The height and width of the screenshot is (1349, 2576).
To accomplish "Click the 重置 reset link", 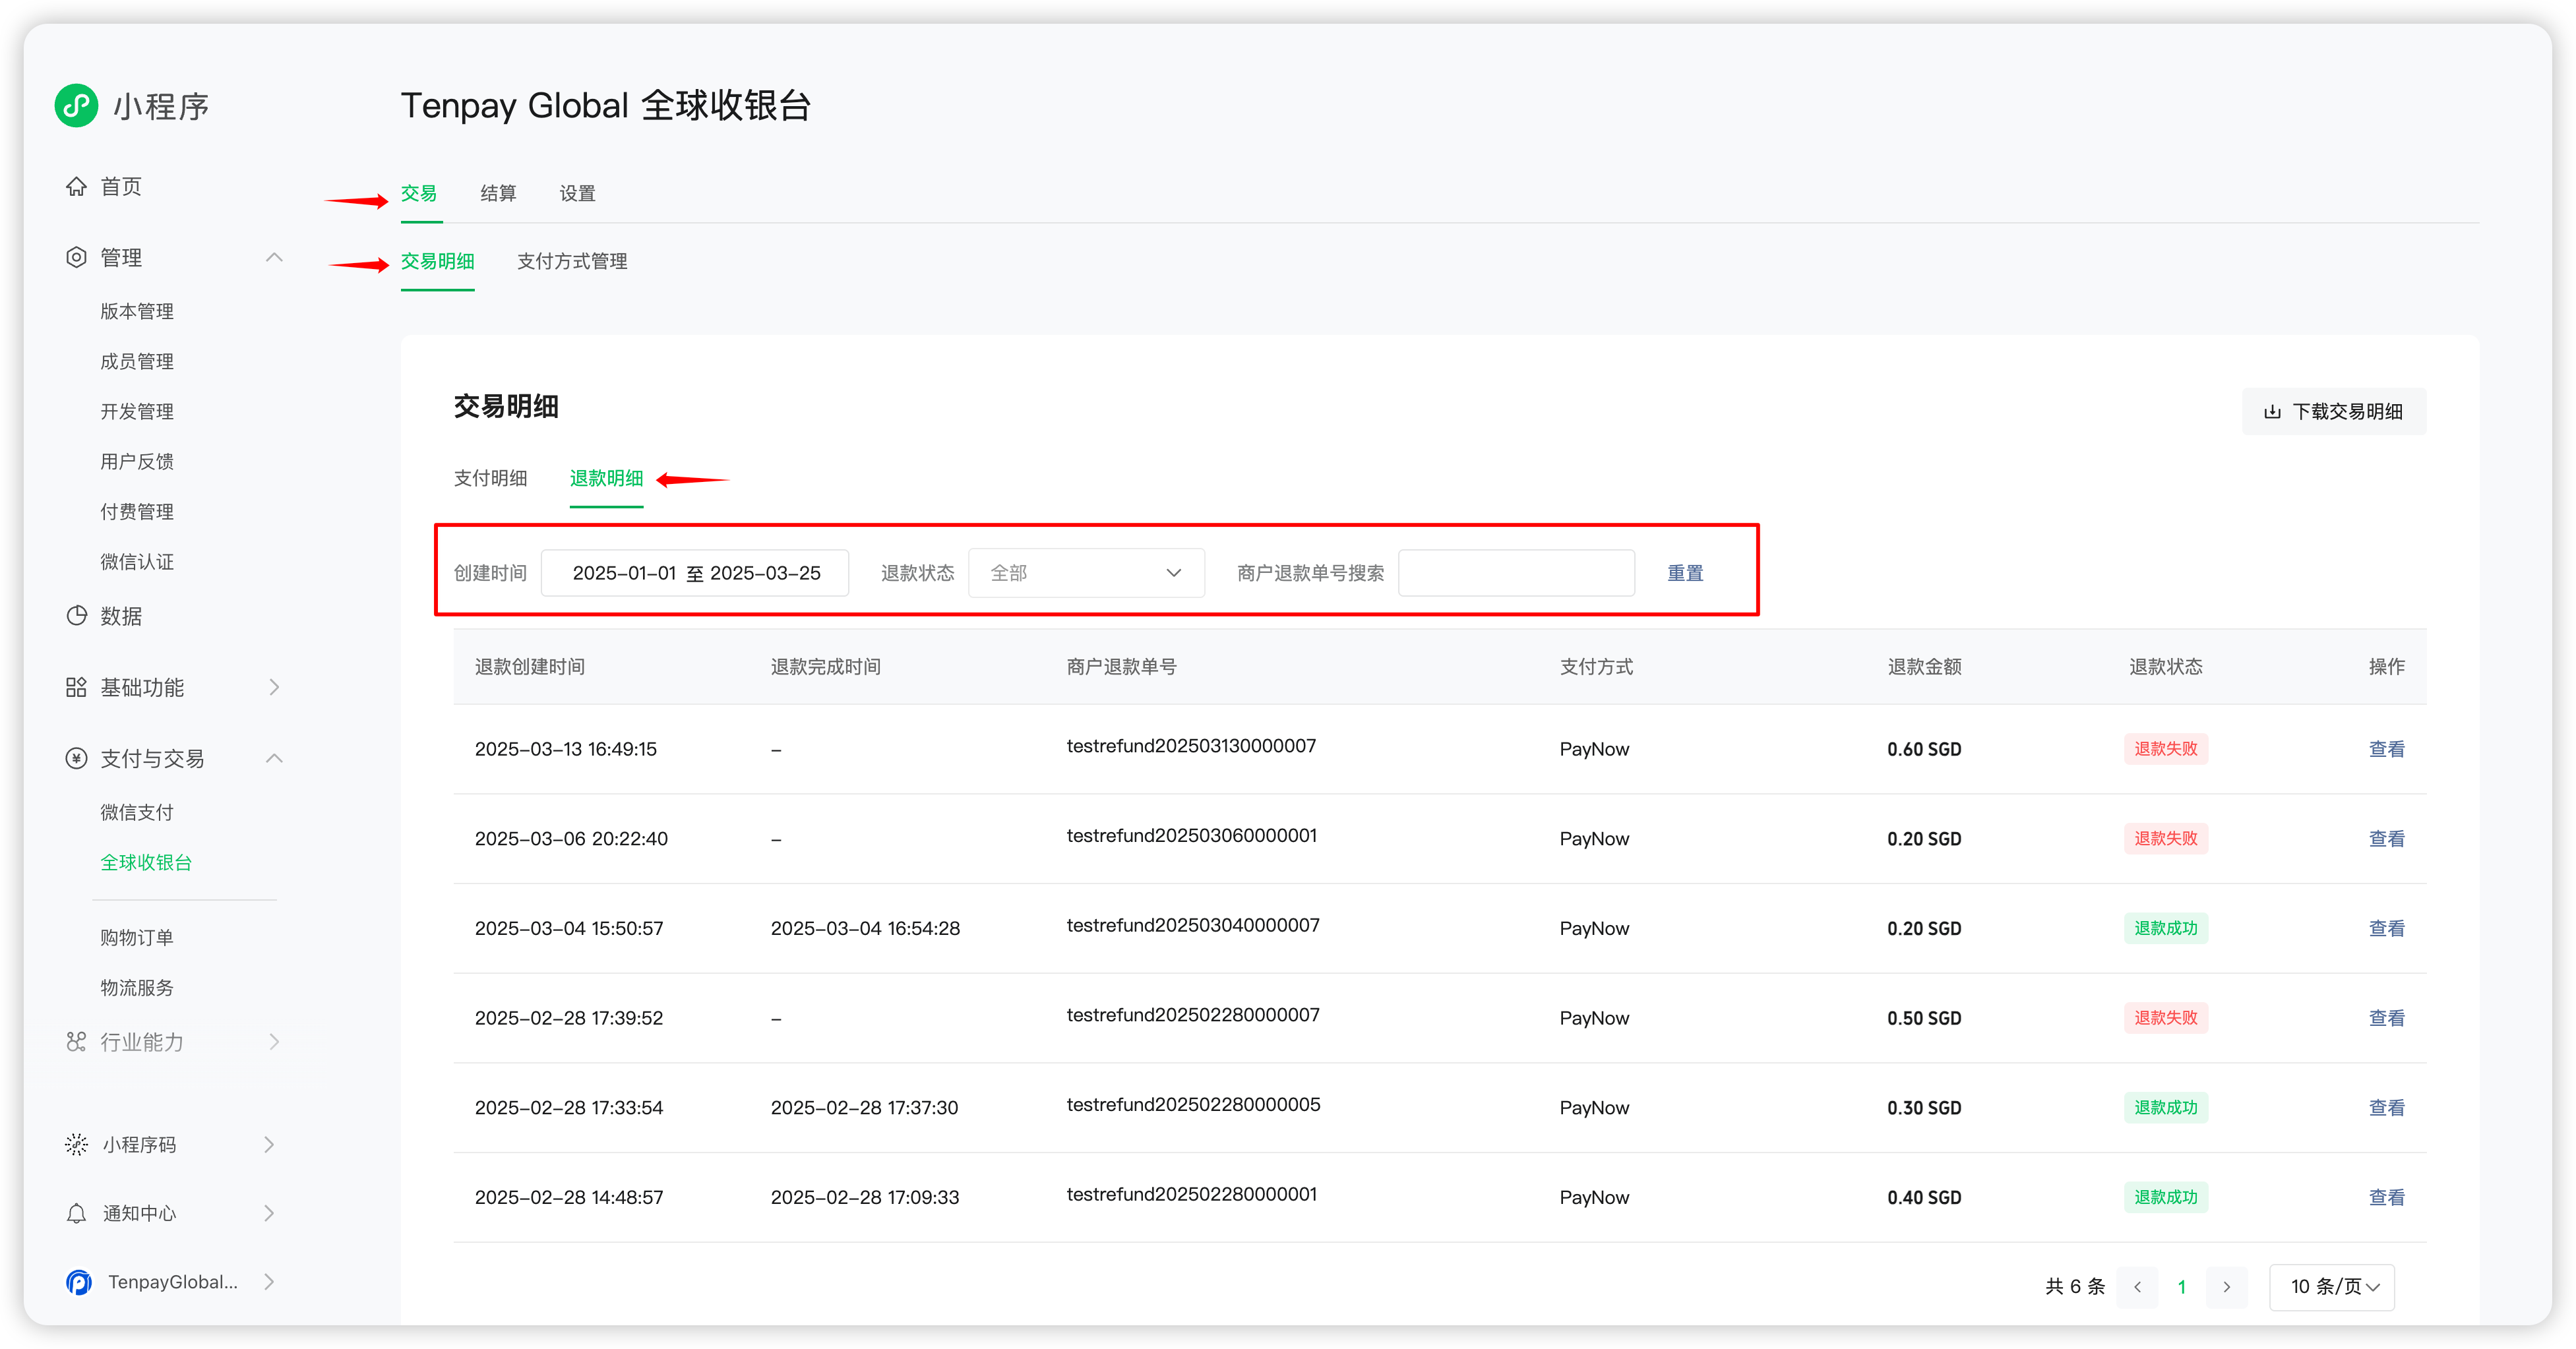I will tap(1685, 573).
